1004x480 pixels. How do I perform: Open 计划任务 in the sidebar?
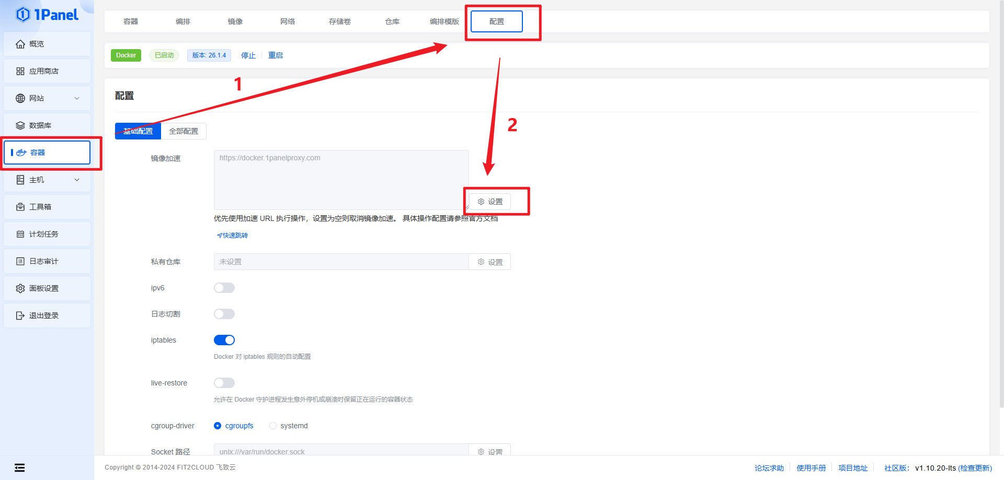[47, 234]
